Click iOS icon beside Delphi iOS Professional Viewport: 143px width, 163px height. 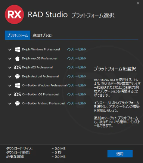click(x=17, y=67)
